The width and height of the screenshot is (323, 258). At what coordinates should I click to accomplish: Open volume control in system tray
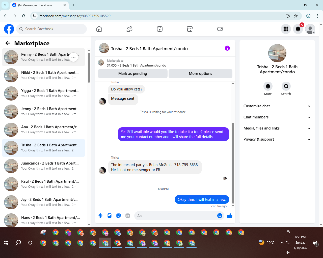point(288,252)
